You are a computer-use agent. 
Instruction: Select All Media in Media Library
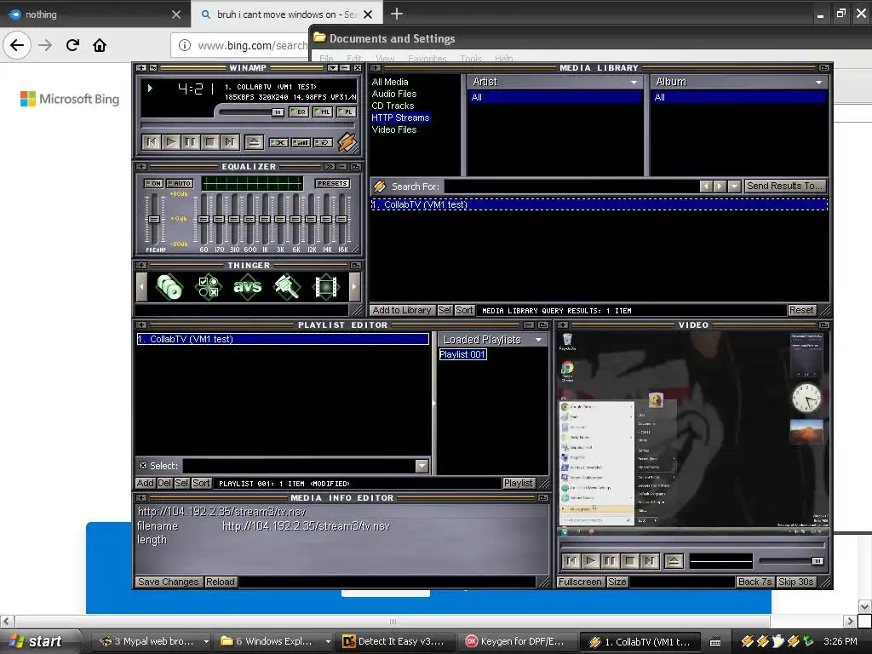tap(390, 82)
